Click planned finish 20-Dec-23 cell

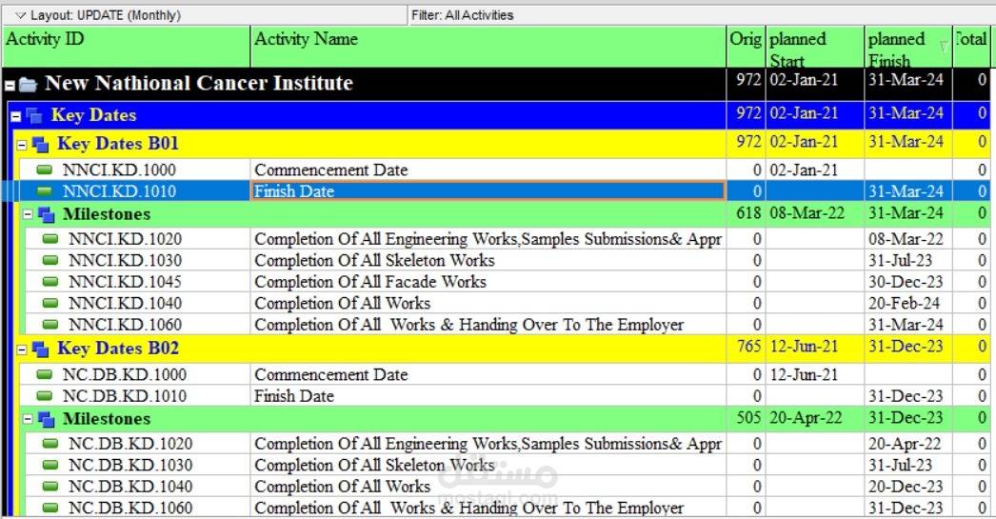pyautogui.click(x=906, y=488)
